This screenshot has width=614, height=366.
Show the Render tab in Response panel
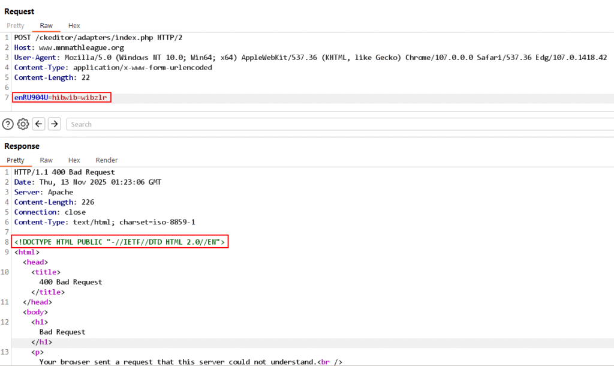click(x=107, y=160)
